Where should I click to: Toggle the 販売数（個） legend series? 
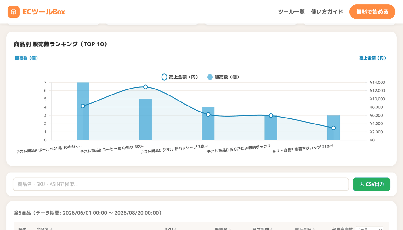tap(224, 77)
